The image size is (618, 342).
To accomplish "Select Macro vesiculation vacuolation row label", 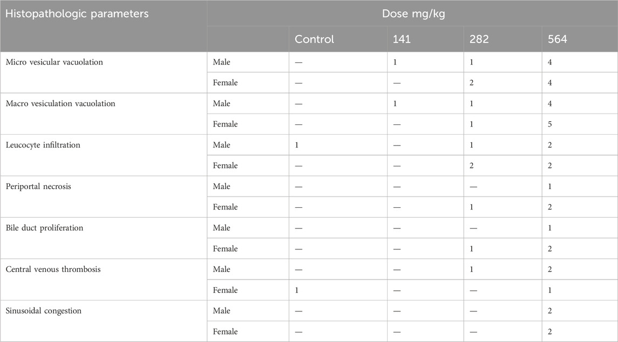I will tap(60, 103).
